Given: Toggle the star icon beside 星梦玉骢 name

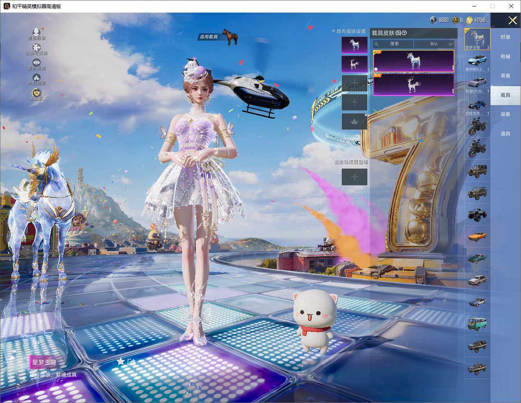Looking at the screenshot, I should [x=121, y=361].
